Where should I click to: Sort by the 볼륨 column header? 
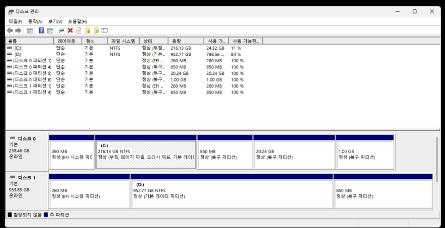[28, 41]
